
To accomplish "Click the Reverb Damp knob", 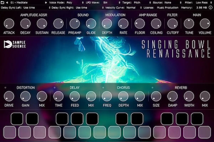I will (173, 96).
